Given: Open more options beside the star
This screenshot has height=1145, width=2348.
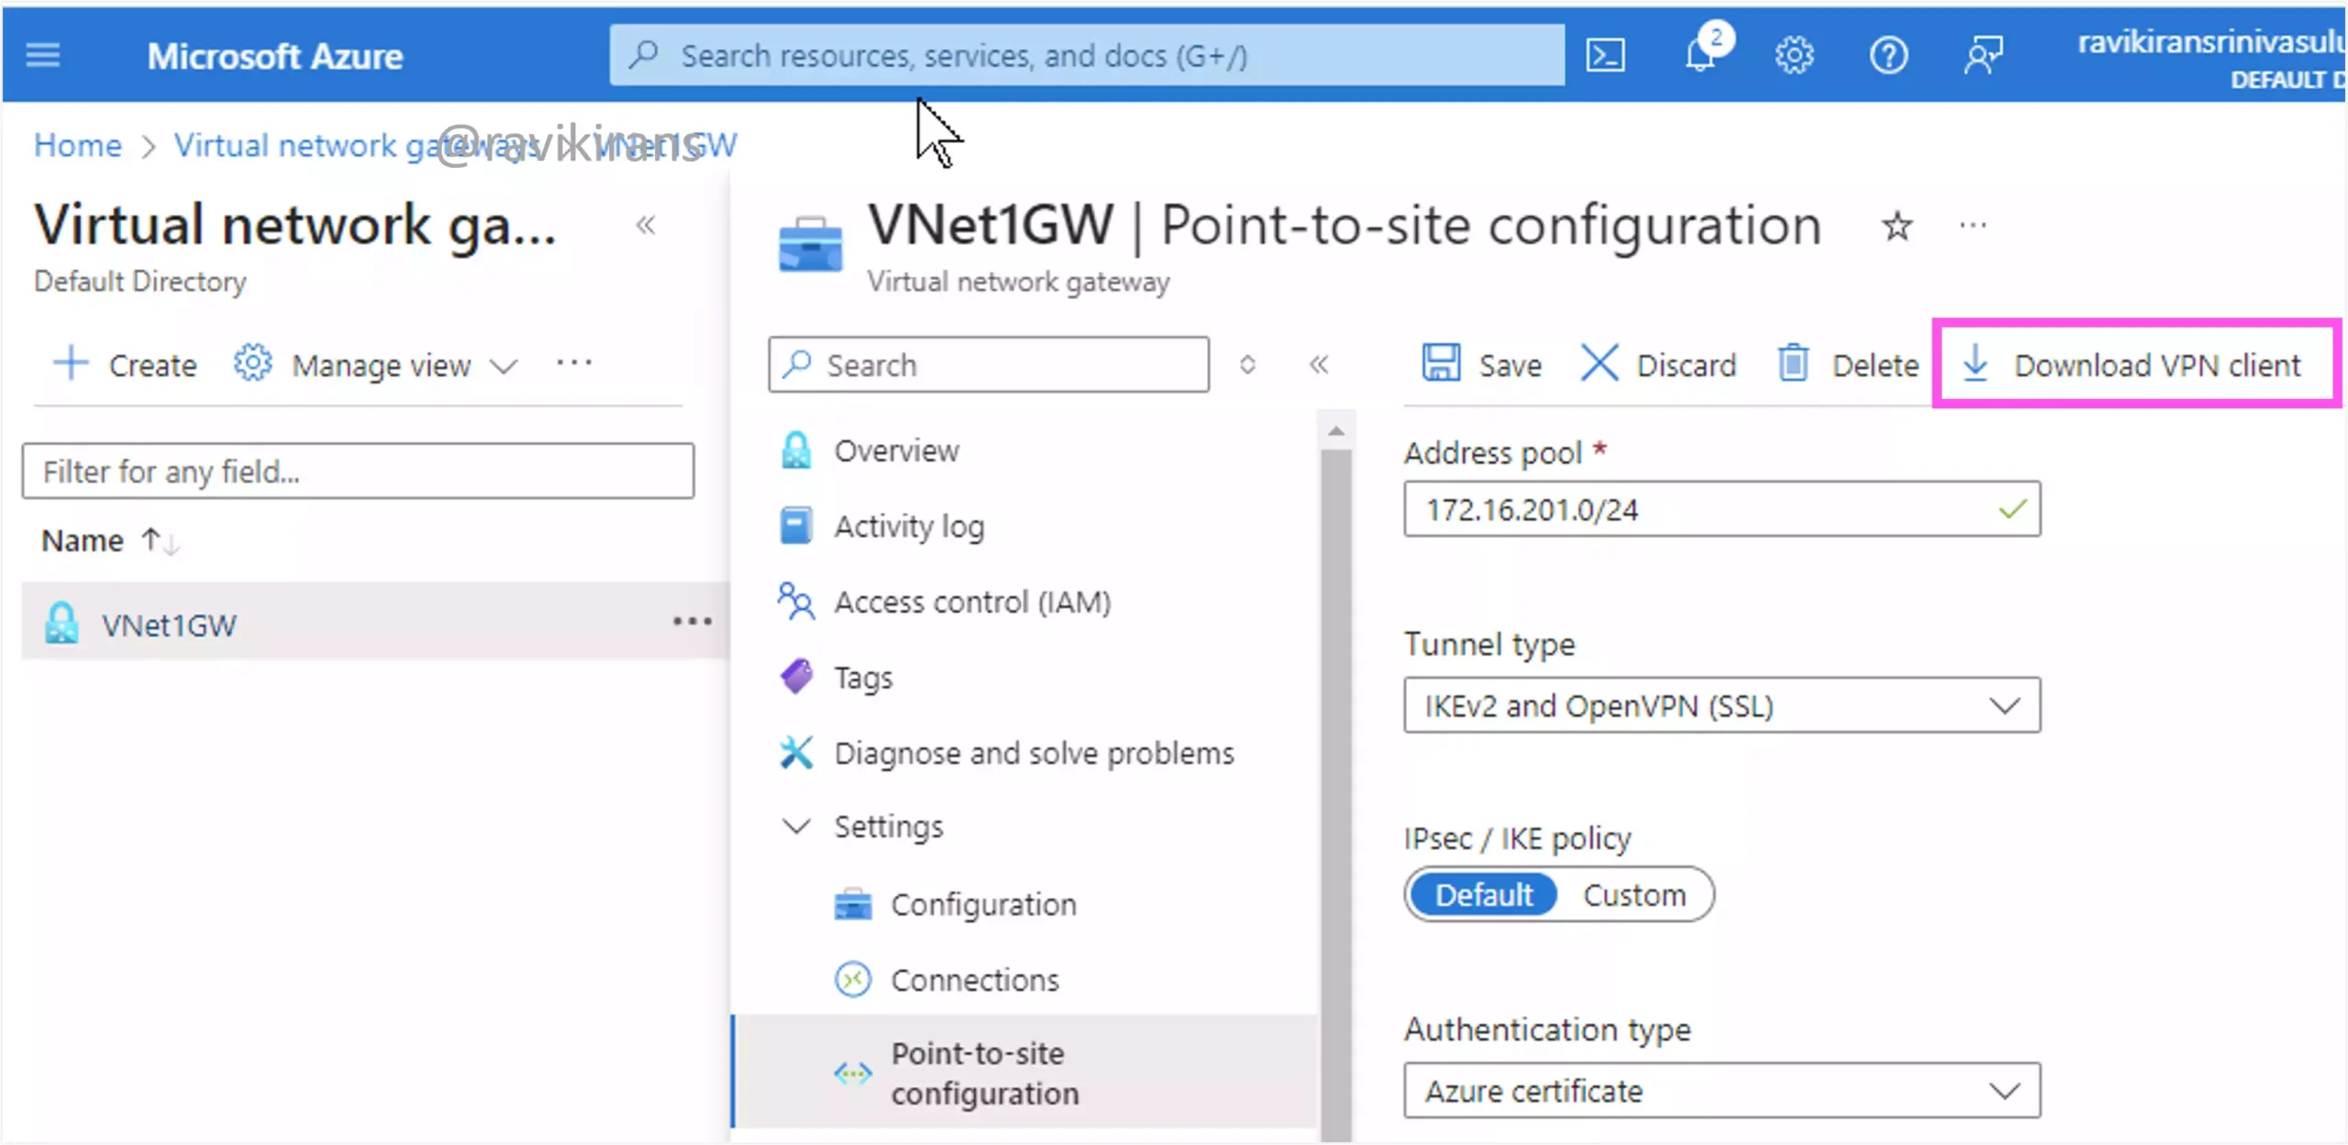Looking at the screenshot, I should (1973, 226).
